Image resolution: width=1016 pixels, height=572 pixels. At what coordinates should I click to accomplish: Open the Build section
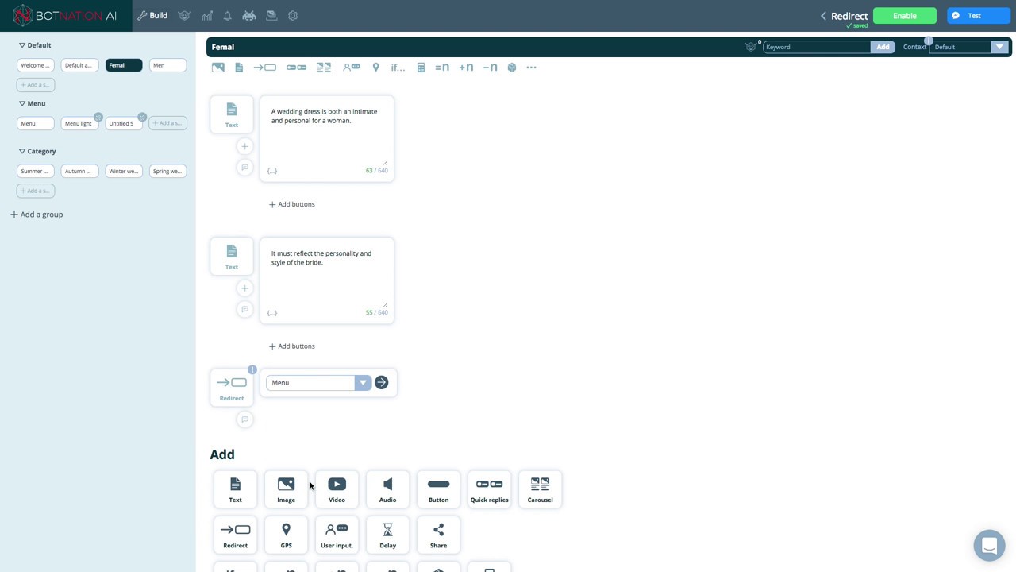(x=152, y=16)
